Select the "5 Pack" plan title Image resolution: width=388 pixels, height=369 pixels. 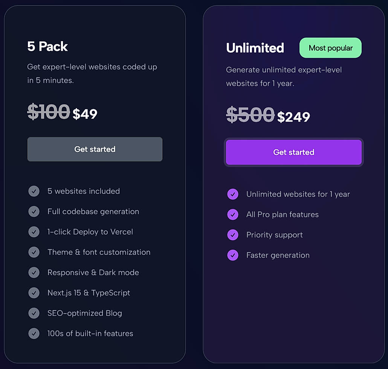(x=47, y=47)
